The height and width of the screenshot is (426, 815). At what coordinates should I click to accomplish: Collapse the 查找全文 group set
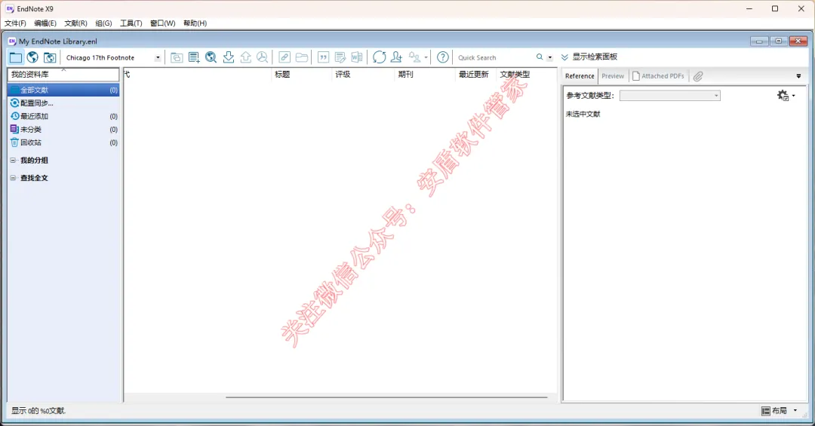[x=13, y=178]
